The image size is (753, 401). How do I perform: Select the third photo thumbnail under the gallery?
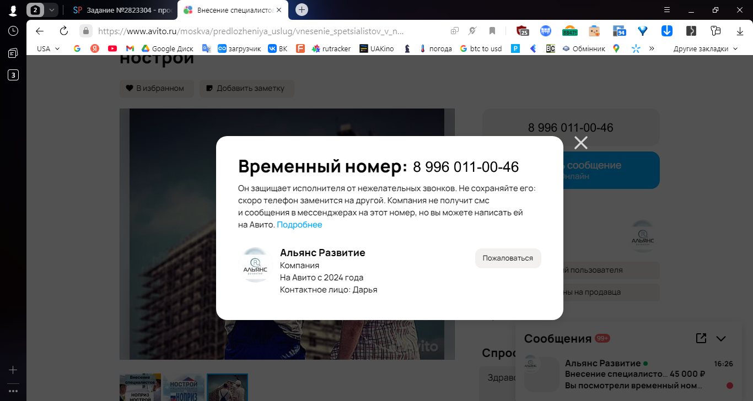click(x=227, y=387)
